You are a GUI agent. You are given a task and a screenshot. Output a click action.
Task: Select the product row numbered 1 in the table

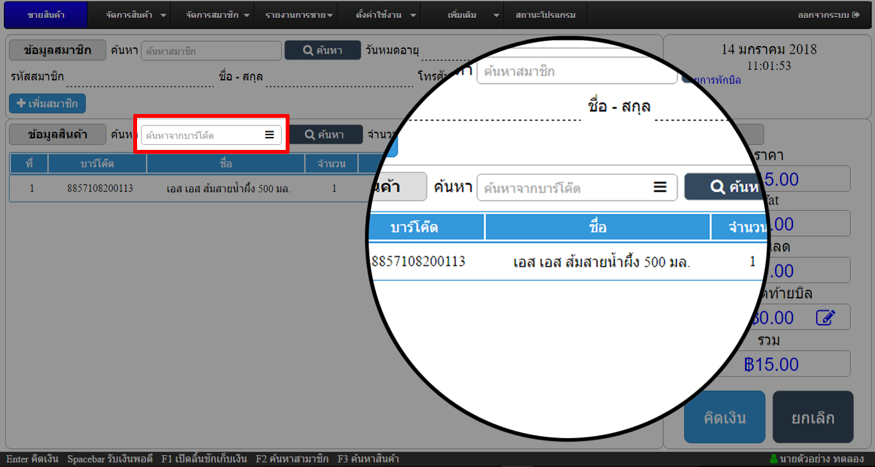click(x=192, y=189)
